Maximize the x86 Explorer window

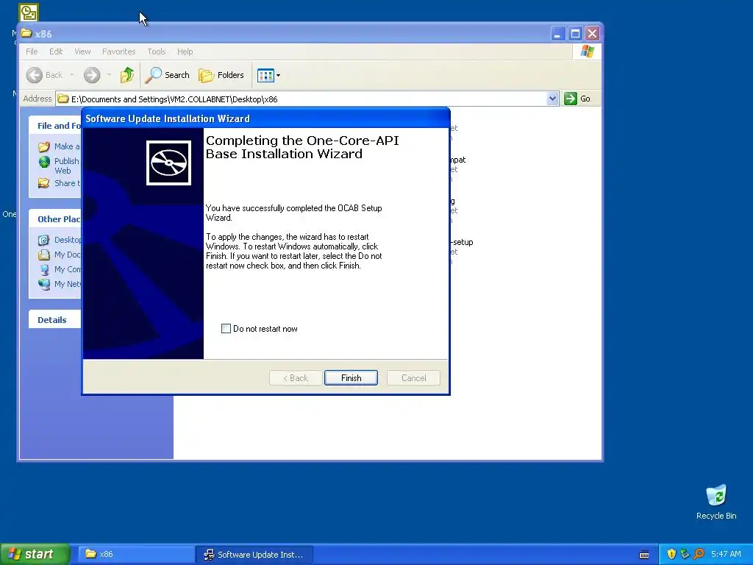(x=575, y=34)
